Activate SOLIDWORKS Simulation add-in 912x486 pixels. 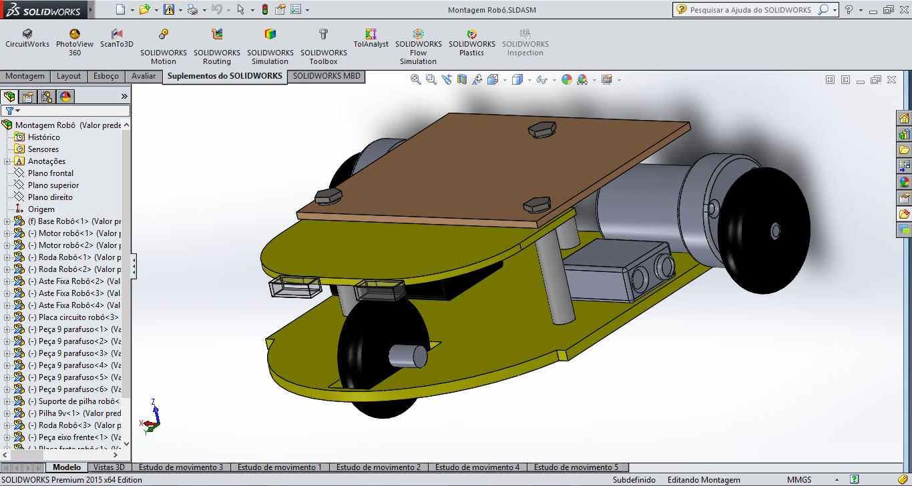(270, 47)
